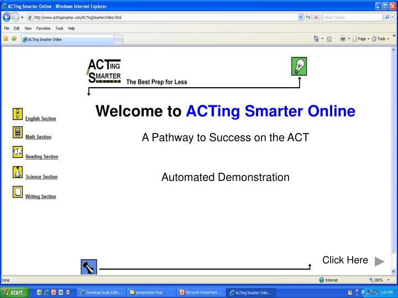Click Word quick launch icon
Viewport: 398px width, 298px height.
coord(61,292)
